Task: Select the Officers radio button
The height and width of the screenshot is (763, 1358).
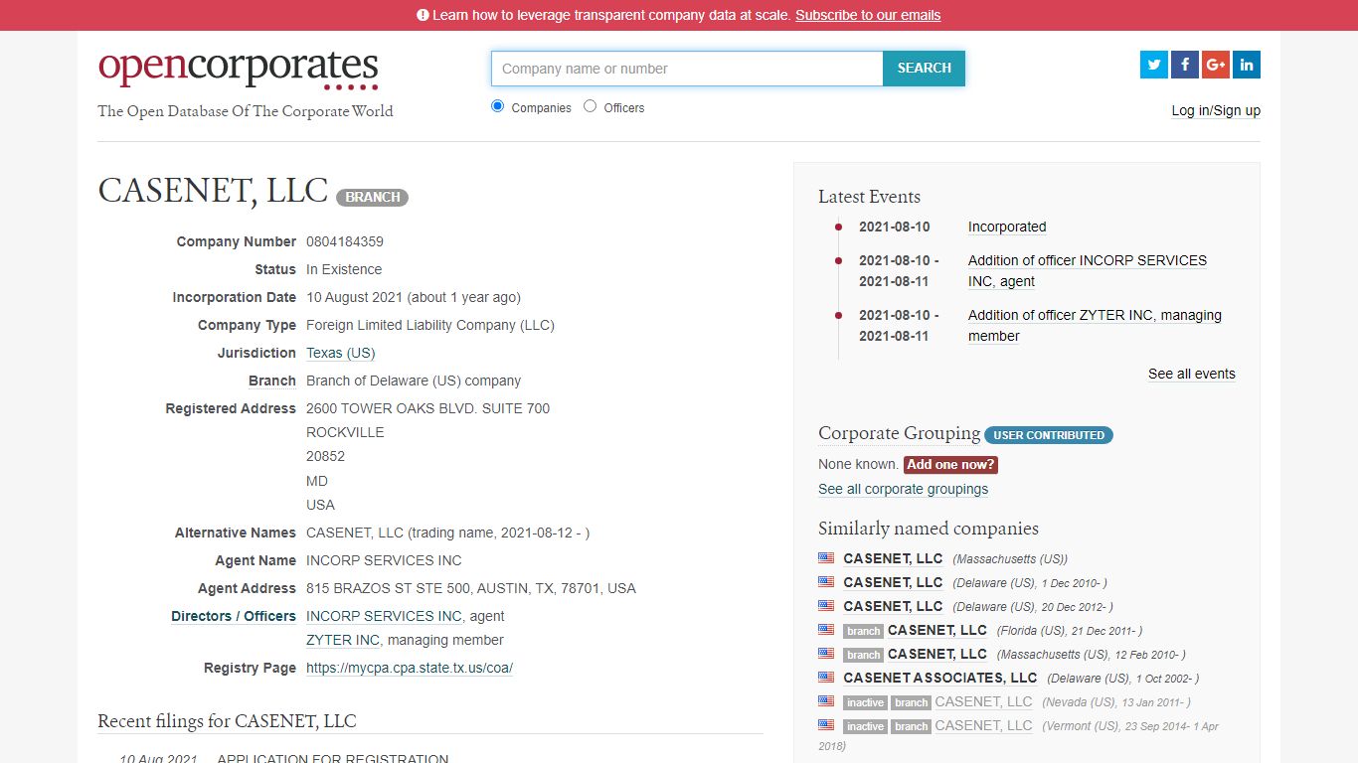Action: 591,106
